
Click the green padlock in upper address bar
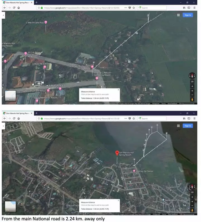(x=42, y=8)
